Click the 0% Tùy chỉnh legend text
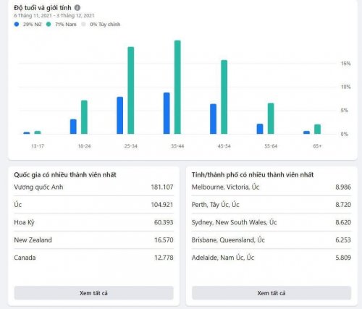Image resolution: width=362 pixels, height=309 pixels. pos(105,25)
